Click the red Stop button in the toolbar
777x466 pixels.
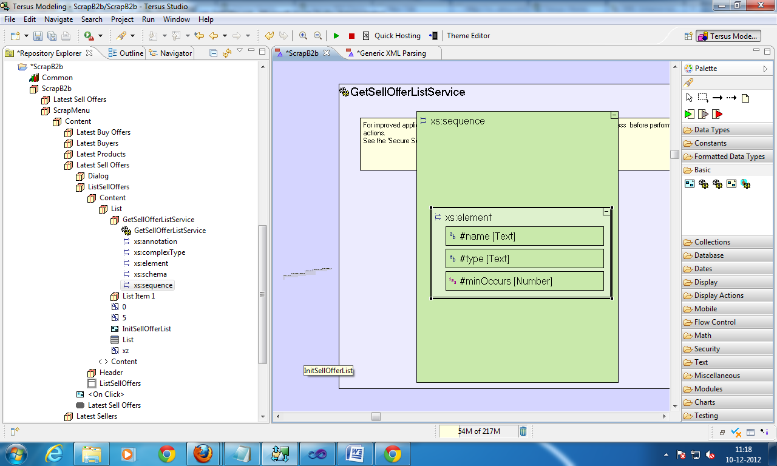click(x=351, y=36)
